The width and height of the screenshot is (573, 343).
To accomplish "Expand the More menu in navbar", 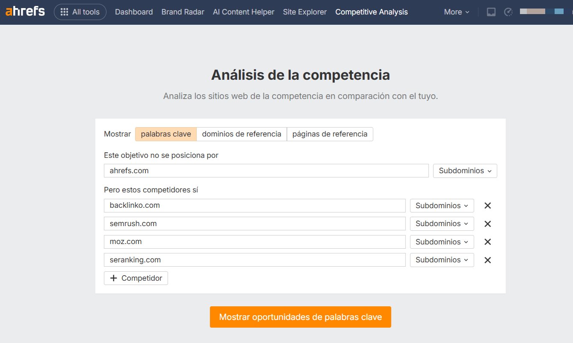I will tap(456, 12).
